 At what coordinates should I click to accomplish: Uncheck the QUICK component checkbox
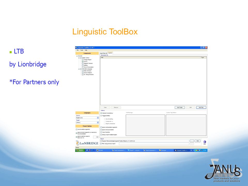[83, 61]
